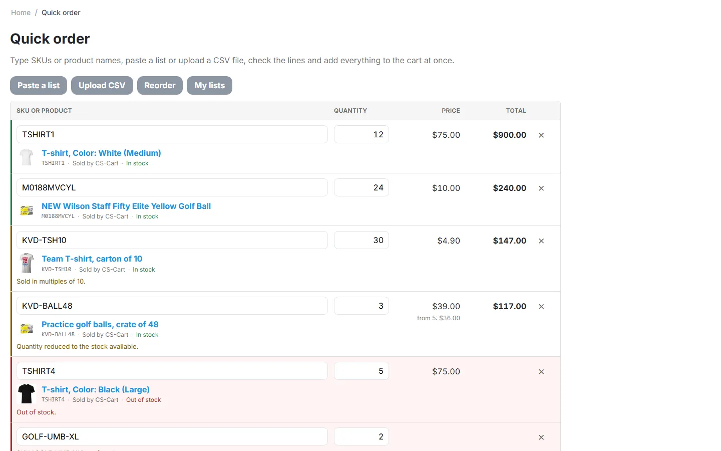Click the Quick order breadcrumb
The image size is (721, 451).
point(61,13)
